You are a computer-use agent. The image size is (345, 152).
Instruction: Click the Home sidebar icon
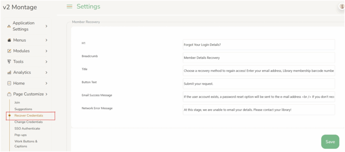[x=9, y=83]
